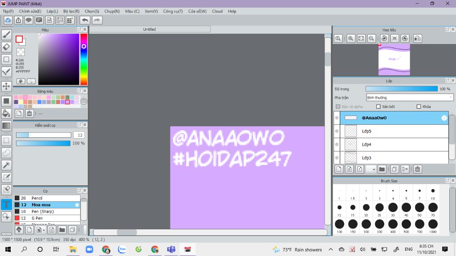The height and width of the screenshot is (256, 456).
Task: Add a new layer in layer panel
Action: coord(339,169)
